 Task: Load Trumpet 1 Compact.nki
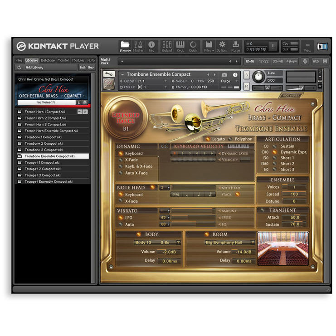tap(53, 163)
